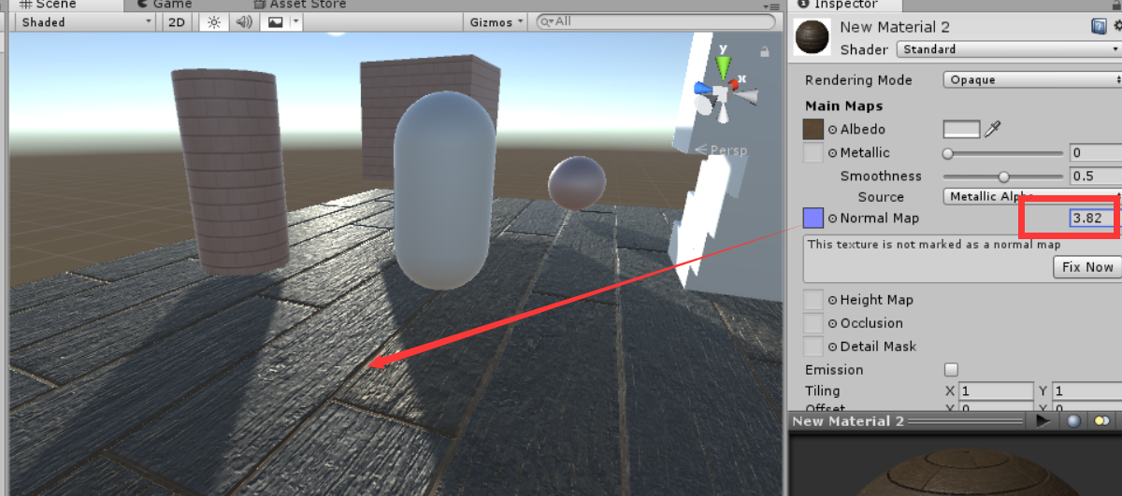Click the Height Map texture slot
This screenshot has width=1122, height=496.
coord(813,300)
